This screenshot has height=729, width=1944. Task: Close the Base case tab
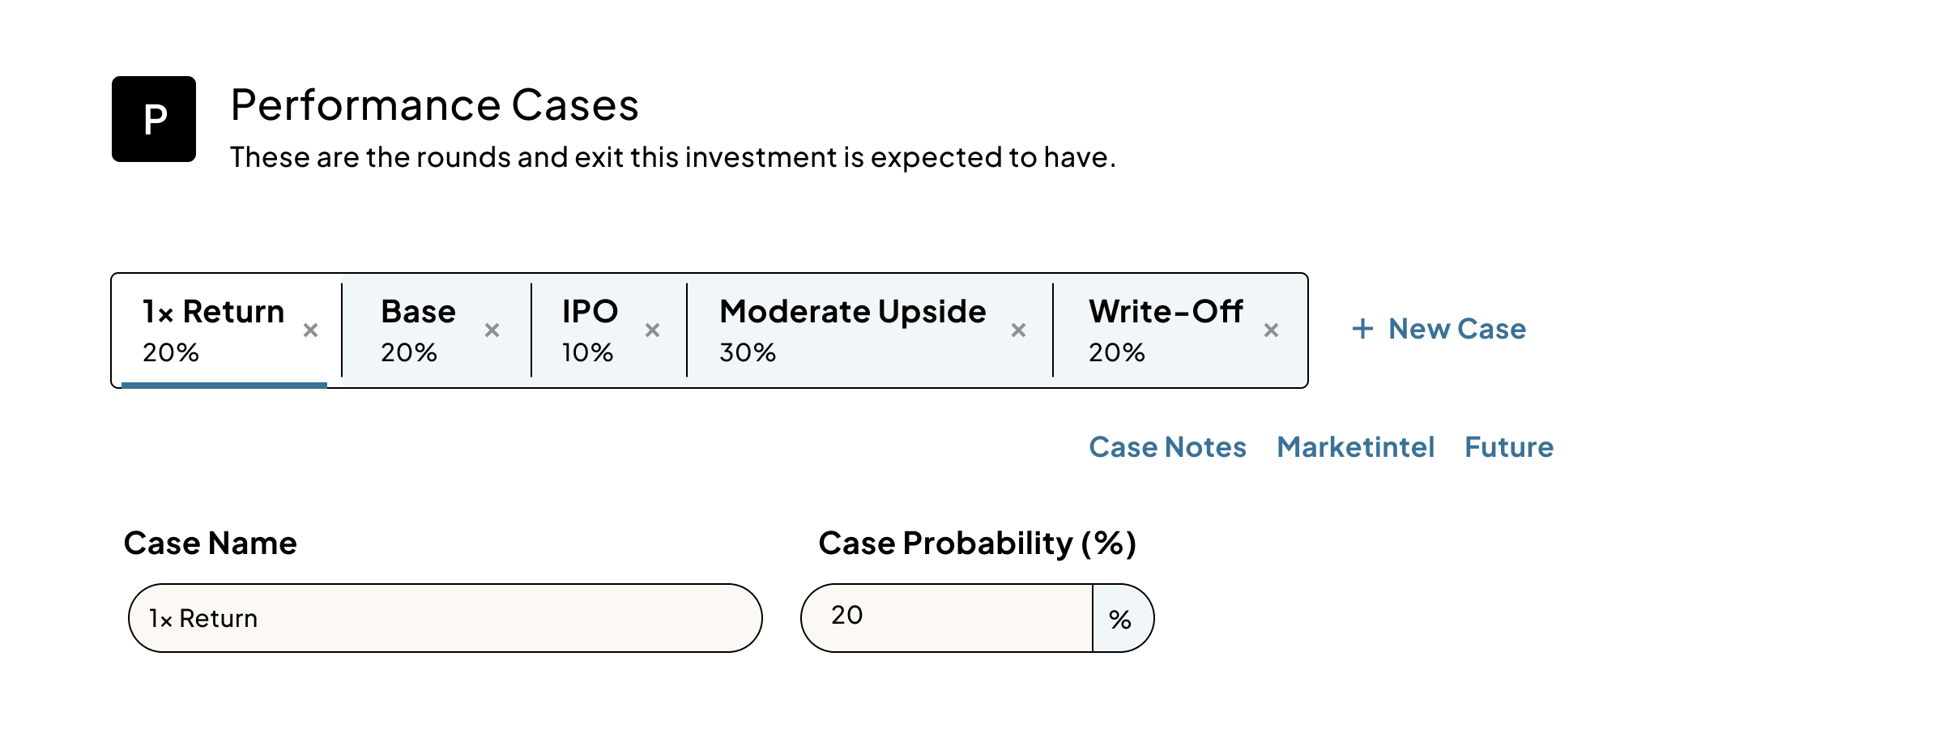tap(492, 330)
